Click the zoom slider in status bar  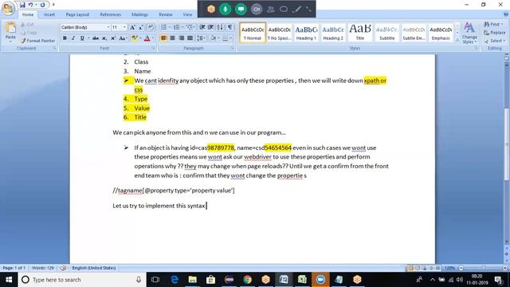(483, 268)
